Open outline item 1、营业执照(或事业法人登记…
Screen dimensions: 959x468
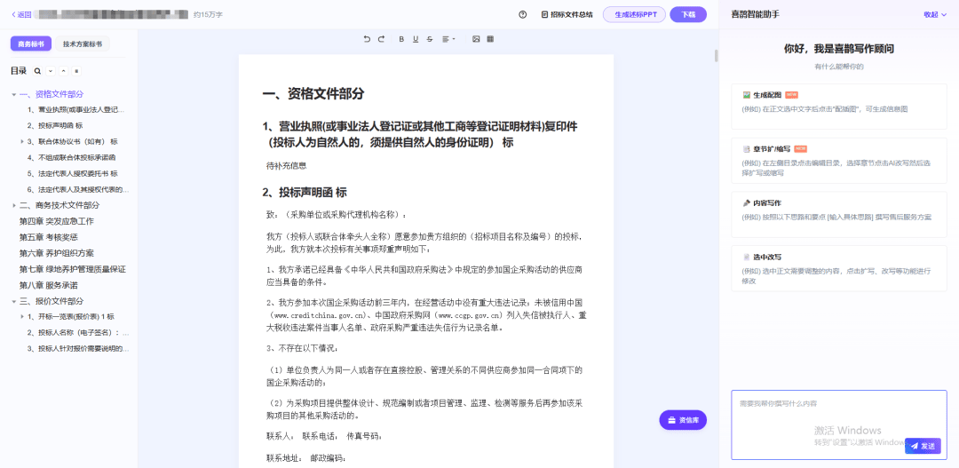point(75,110)
